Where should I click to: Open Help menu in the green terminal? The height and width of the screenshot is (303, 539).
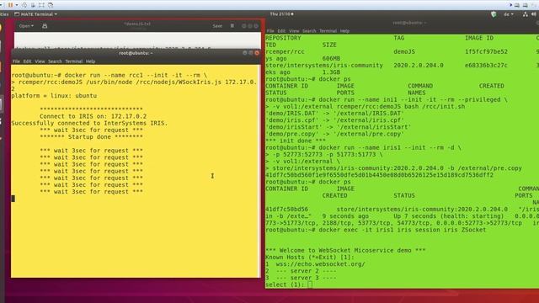[344, 31]
